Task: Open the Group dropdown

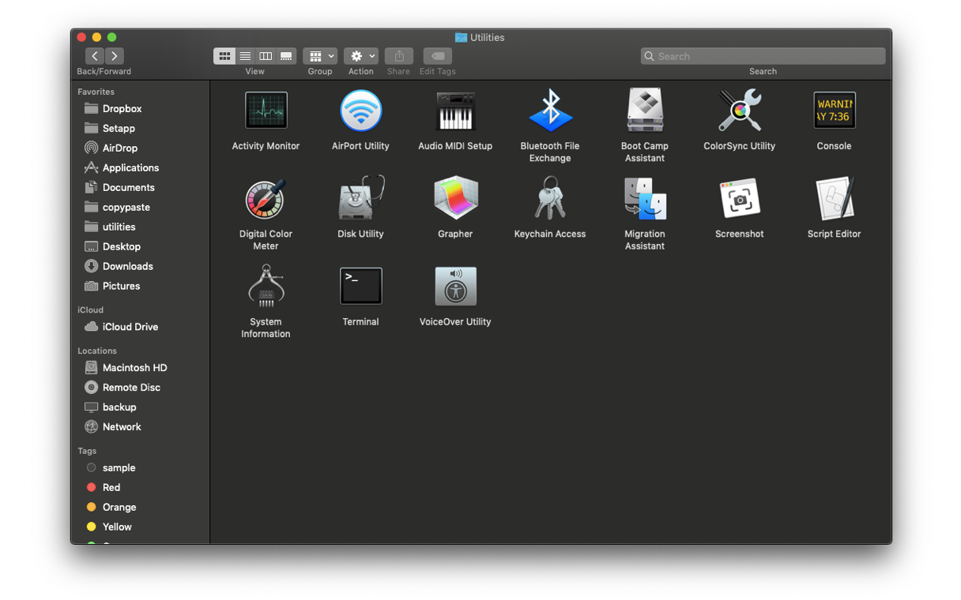Action: (x=320, y=56)
